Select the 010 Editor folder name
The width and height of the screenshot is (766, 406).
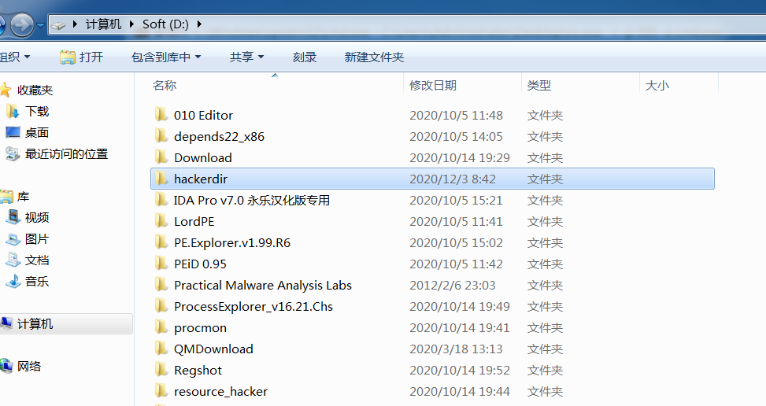click(203, 115)
